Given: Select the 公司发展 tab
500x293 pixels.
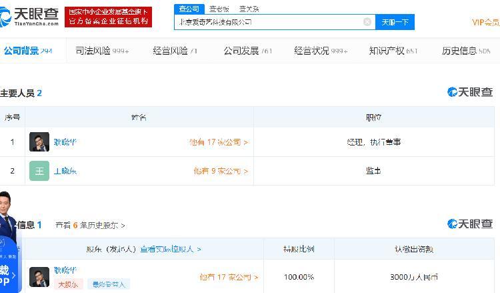Looking at the screenshot, I should 248,51.
